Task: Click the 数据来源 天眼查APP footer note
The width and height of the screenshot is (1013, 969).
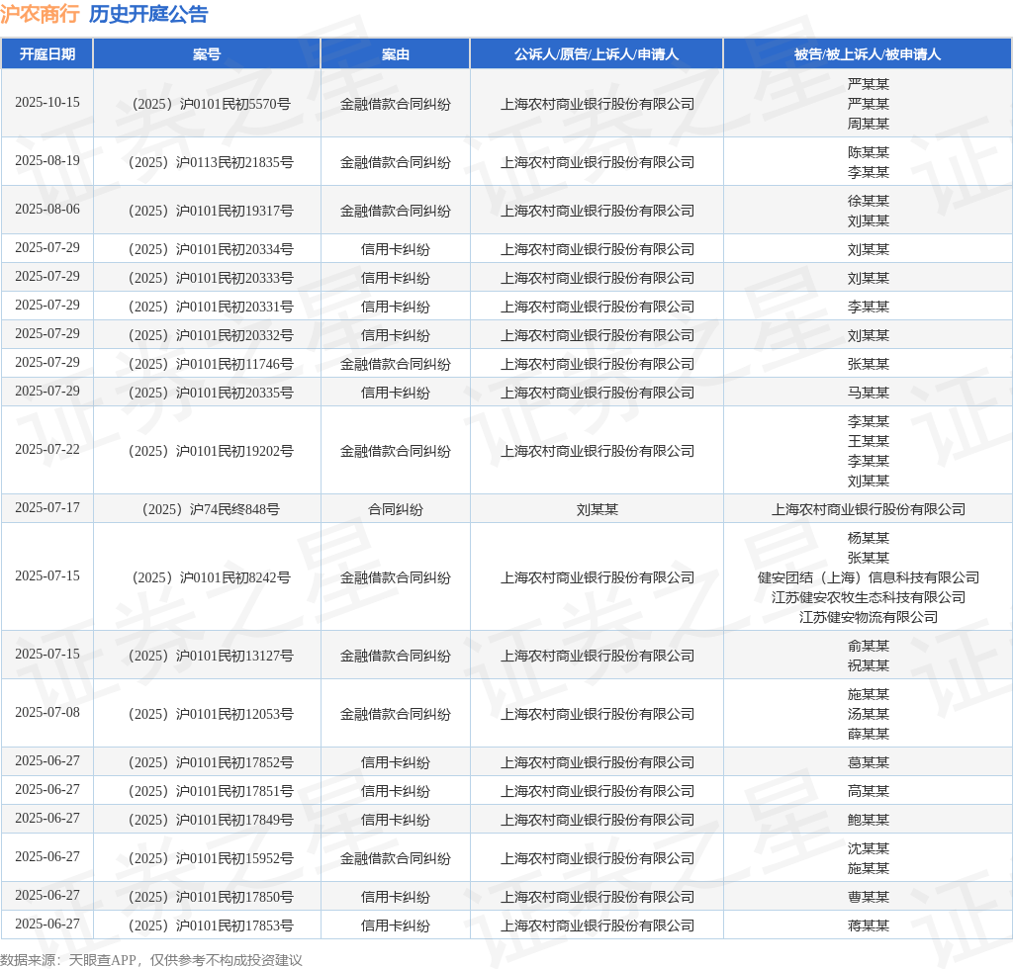Action: pyautogui.click(x=151, y=960)
